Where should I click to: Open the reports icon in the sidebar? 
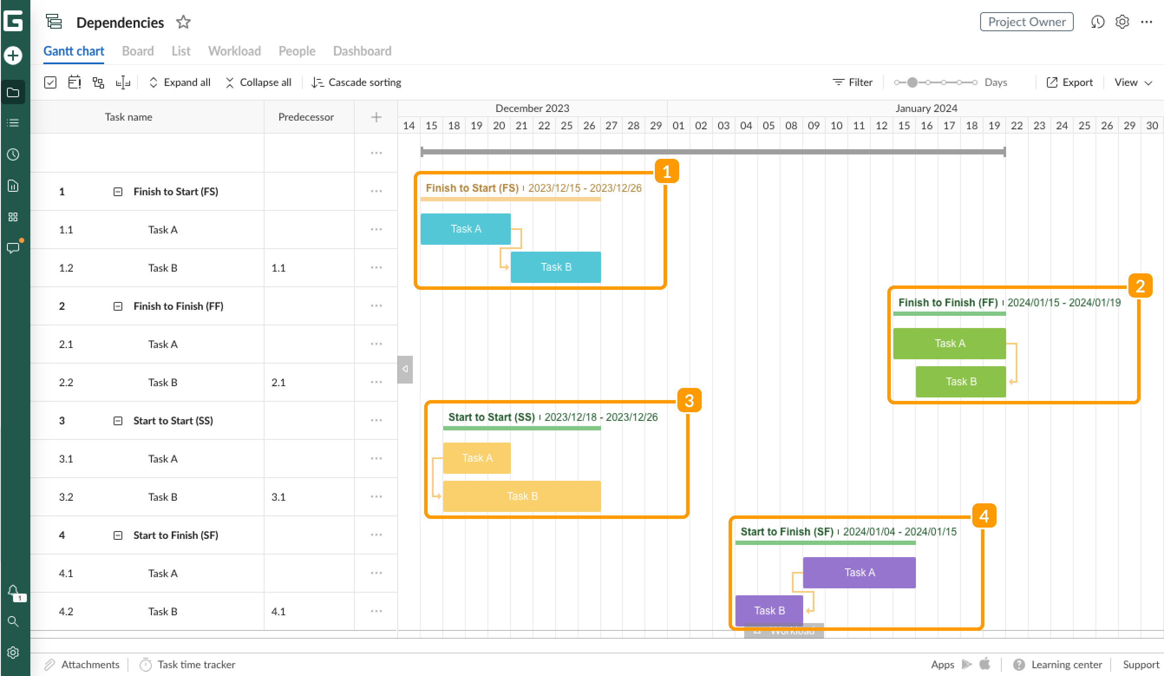pyautogui.click(x=13, y=186)
